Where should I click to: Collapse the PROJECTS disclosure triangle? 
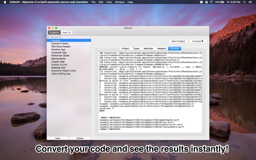click(48, 37)
